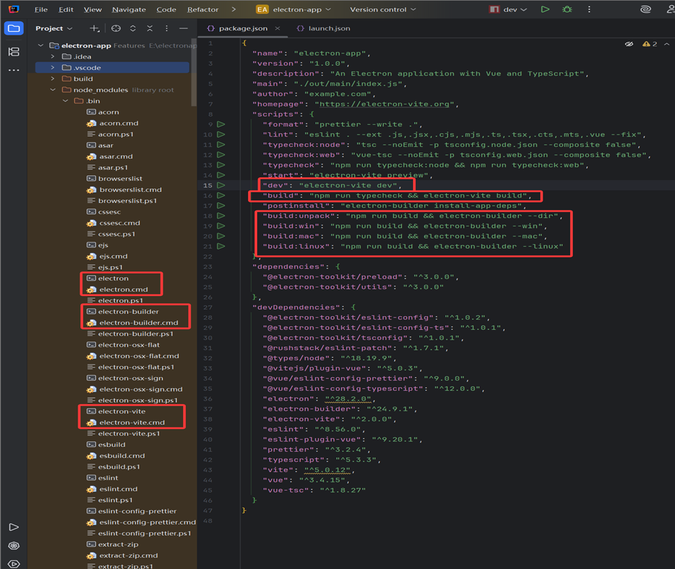Collapse all in Project panel

(x=150, y=28)
